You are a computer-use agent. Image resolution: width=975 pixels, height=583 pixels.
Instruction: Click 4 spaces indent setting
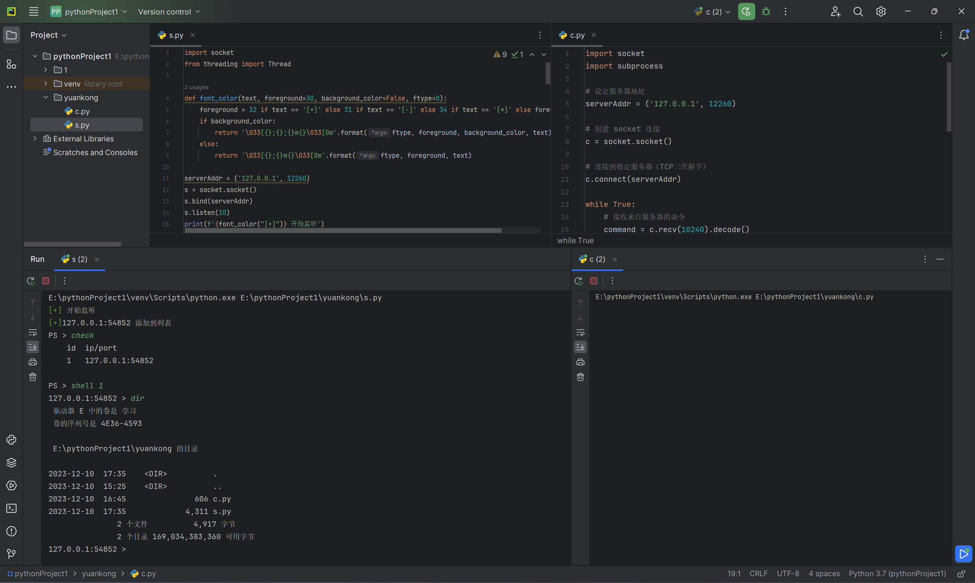pyautogui.click(x=824, y=573)
